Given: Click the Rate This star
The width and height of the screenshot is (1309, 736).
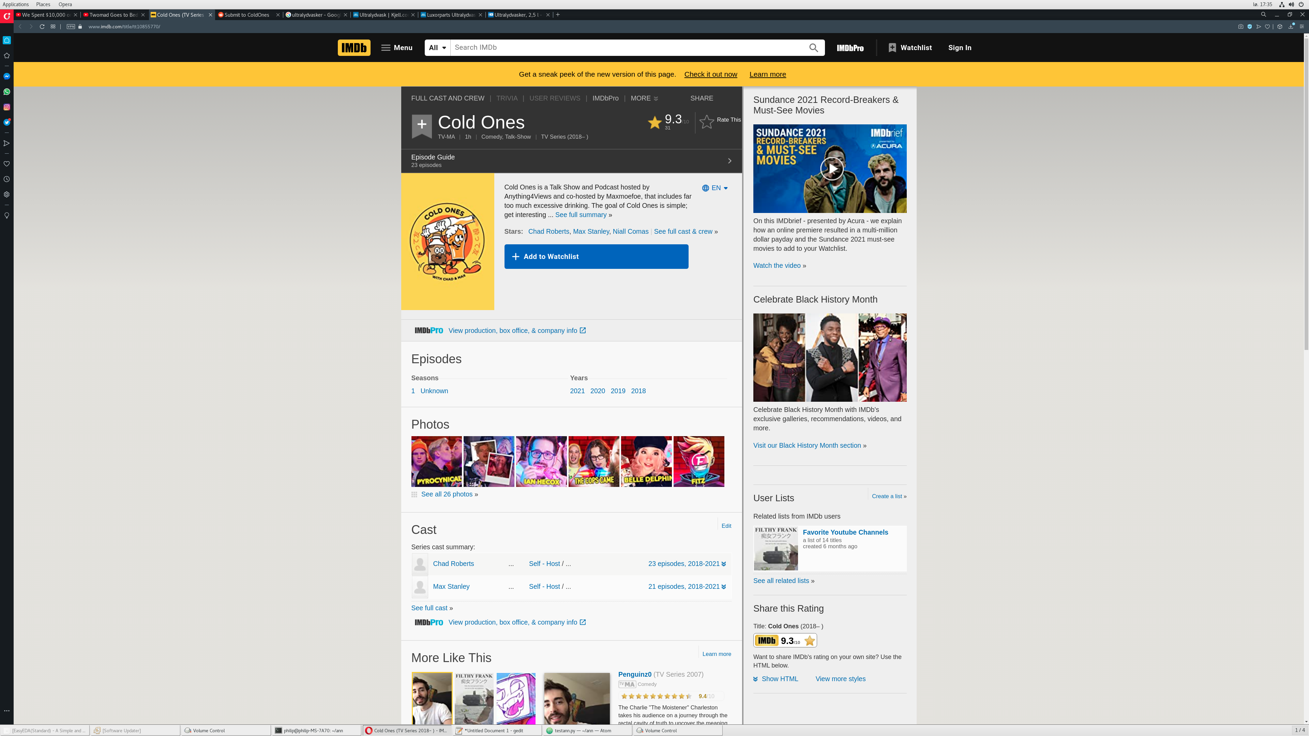Looking at the screenshot, I should tap(707, 121).
